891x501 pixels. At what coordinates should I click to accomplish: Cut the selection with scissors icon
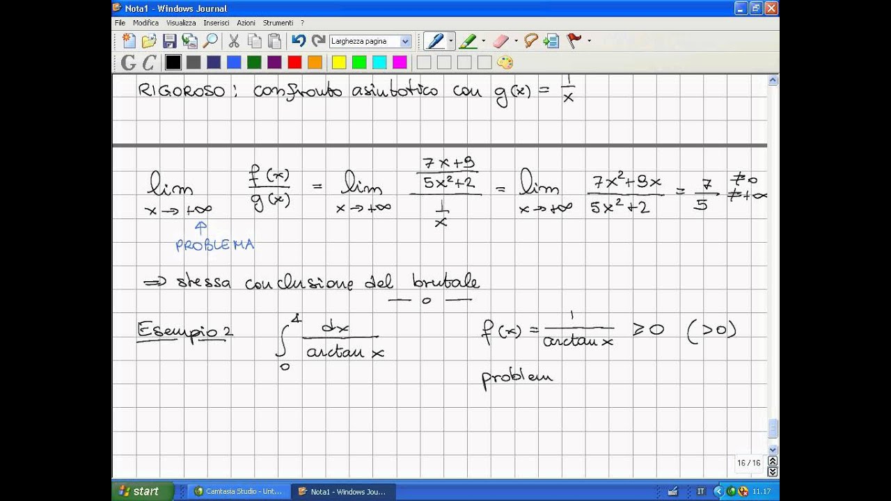234,41
